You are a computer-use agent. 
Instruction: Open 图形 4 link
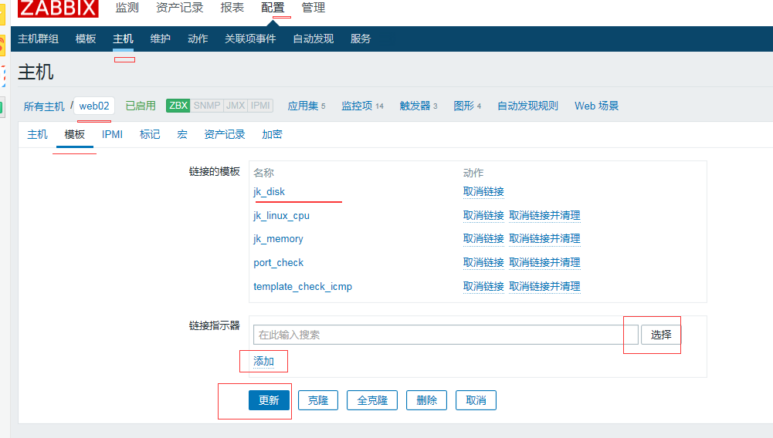(467, 106)
